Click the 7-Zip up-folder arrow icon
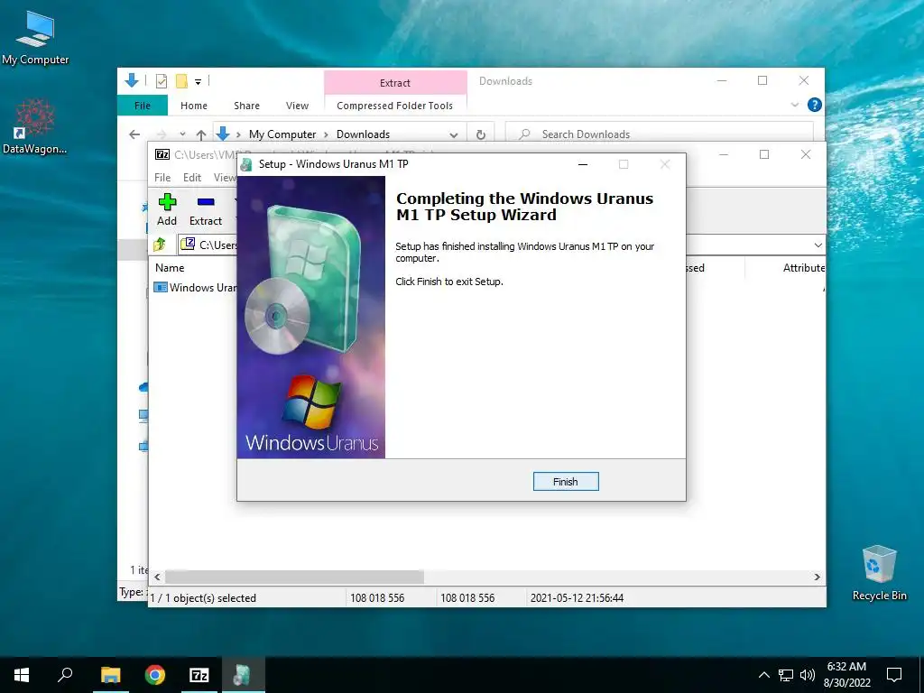This screenshot has width=924, height=693. pyautogui.click(x=160, y=245)
